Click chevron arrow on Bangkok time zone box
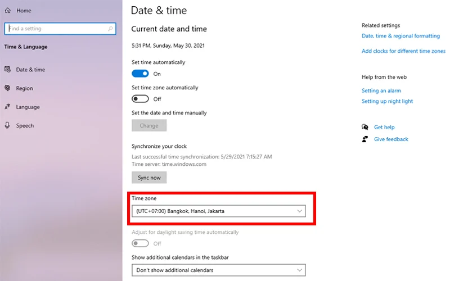This screenshot has width=450, height=281. tap(299, 211)
